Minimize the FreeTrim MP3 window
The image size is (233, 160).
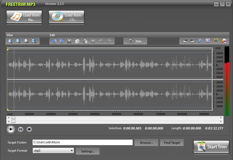(216, 4)
